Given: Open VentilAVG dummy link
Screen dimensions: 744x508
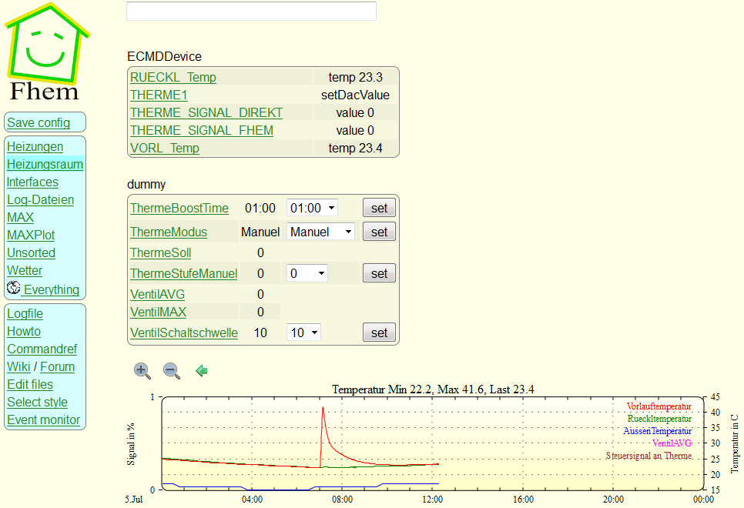Looking at the screenshot, I should point(158,295).
